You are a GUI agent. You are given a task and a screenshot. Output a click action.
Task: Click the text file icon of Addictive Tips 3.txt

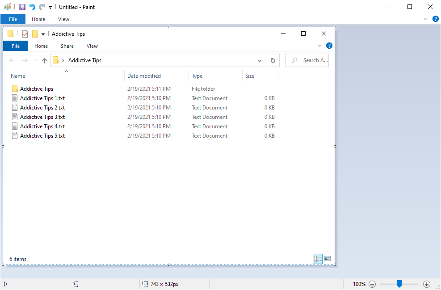tap(15, 117)
